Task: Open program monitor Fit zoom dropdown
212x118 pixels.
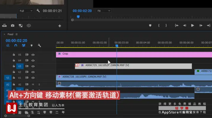Action: [x=104, y=11]
